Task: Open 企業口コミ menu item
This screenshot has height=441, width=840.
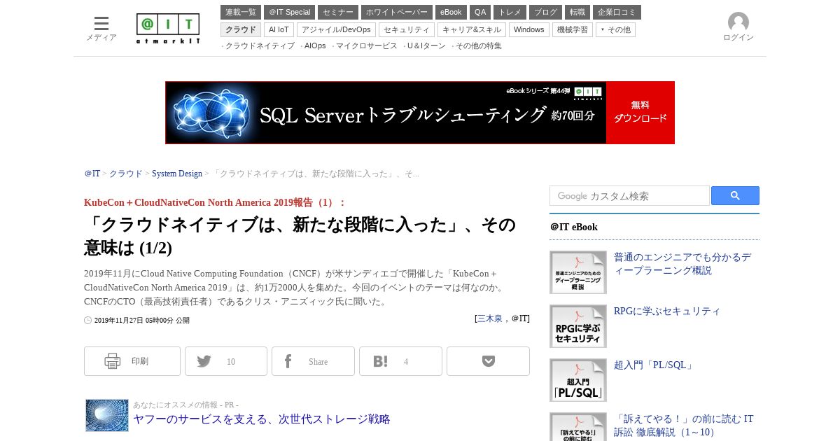Action: pyautogui.click(x=617, y=12)
